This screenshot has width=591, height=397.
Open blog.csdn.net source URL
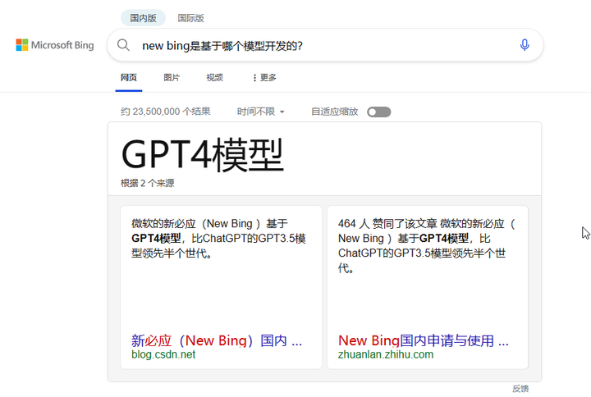[x=163, y=354]
